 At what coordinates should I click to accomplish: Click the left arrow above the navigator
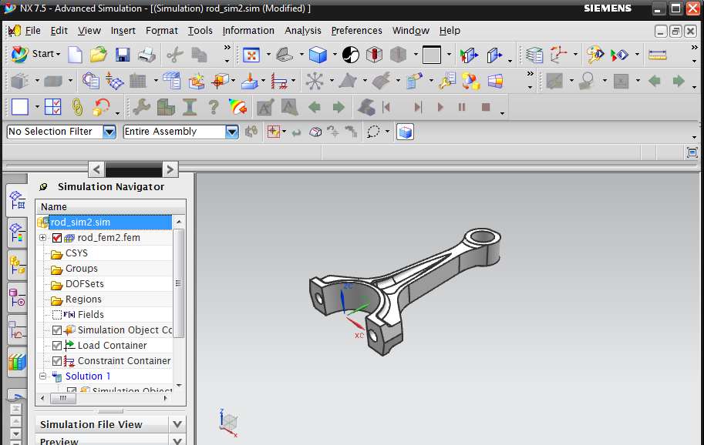coord(96,169)
